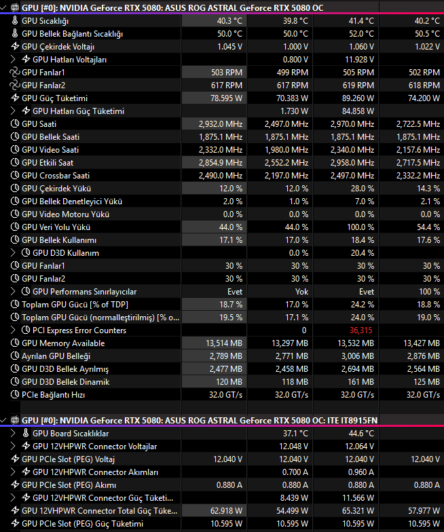The width and height of the screenshot is (444, 532).
Task: Click the thermometer icon of GPU Sıcaklığı
Action: pos(15,20)
